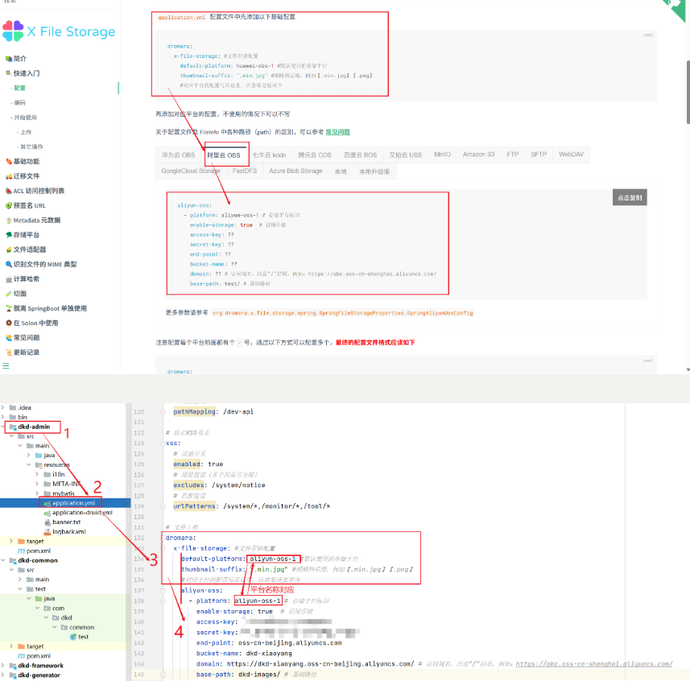690x681 pixels.
Task: Click the page's vertical scrollbar thumb
Action: click(688, 92)
